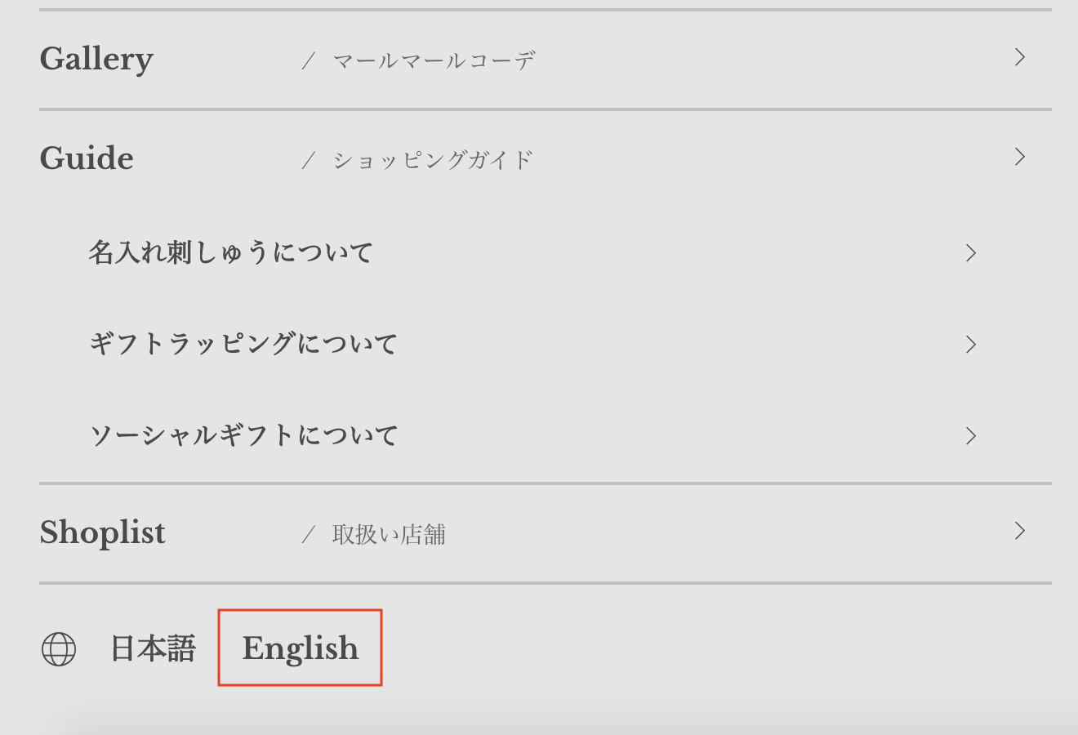Open the Shoplist 取扱い店舗 page

(x=390, y=532)
